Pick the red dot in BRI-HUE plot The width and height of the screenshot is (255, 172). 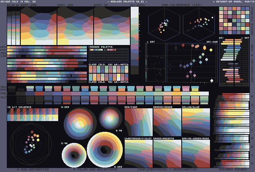click(x=183, y=45)
